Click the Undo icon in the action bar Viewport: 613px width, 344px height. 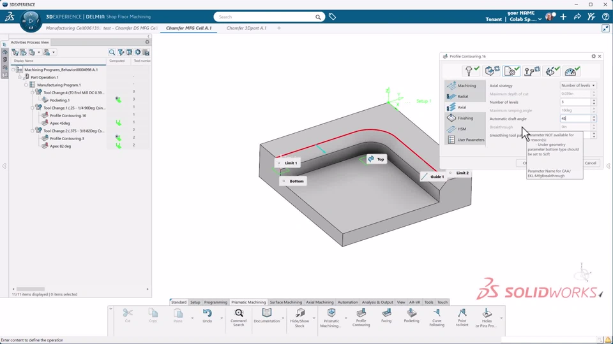coord(207,313)
